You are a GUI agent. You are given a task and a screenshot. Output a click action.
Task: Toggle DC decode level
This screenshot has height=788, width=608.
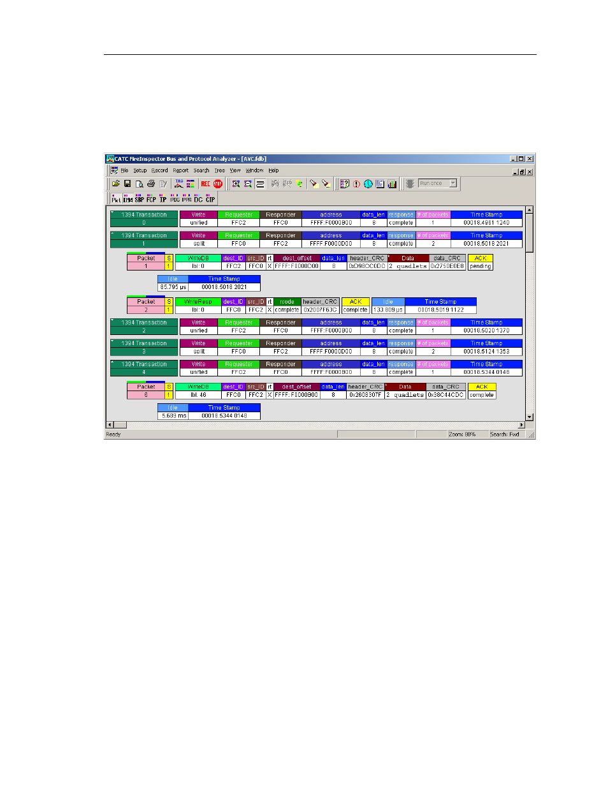(x=198, y=199)
